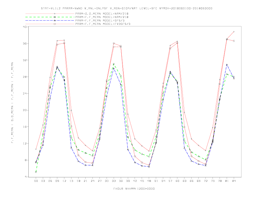Click the x-axis forecast hour label 75
This screenshot has height=197, width=255.
(x=213, y=181)
